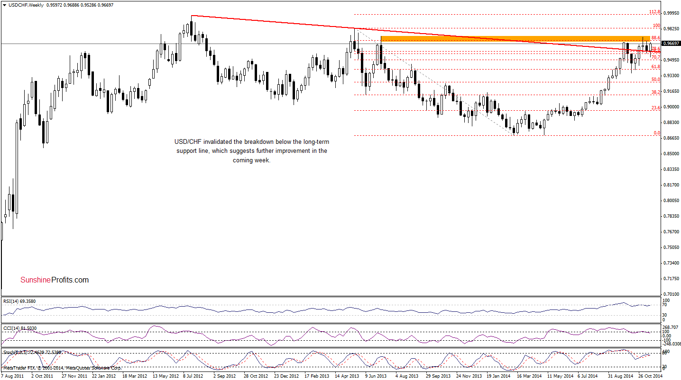
Task: Select the 0.88300 price axis label
Action: click(671, 123)
